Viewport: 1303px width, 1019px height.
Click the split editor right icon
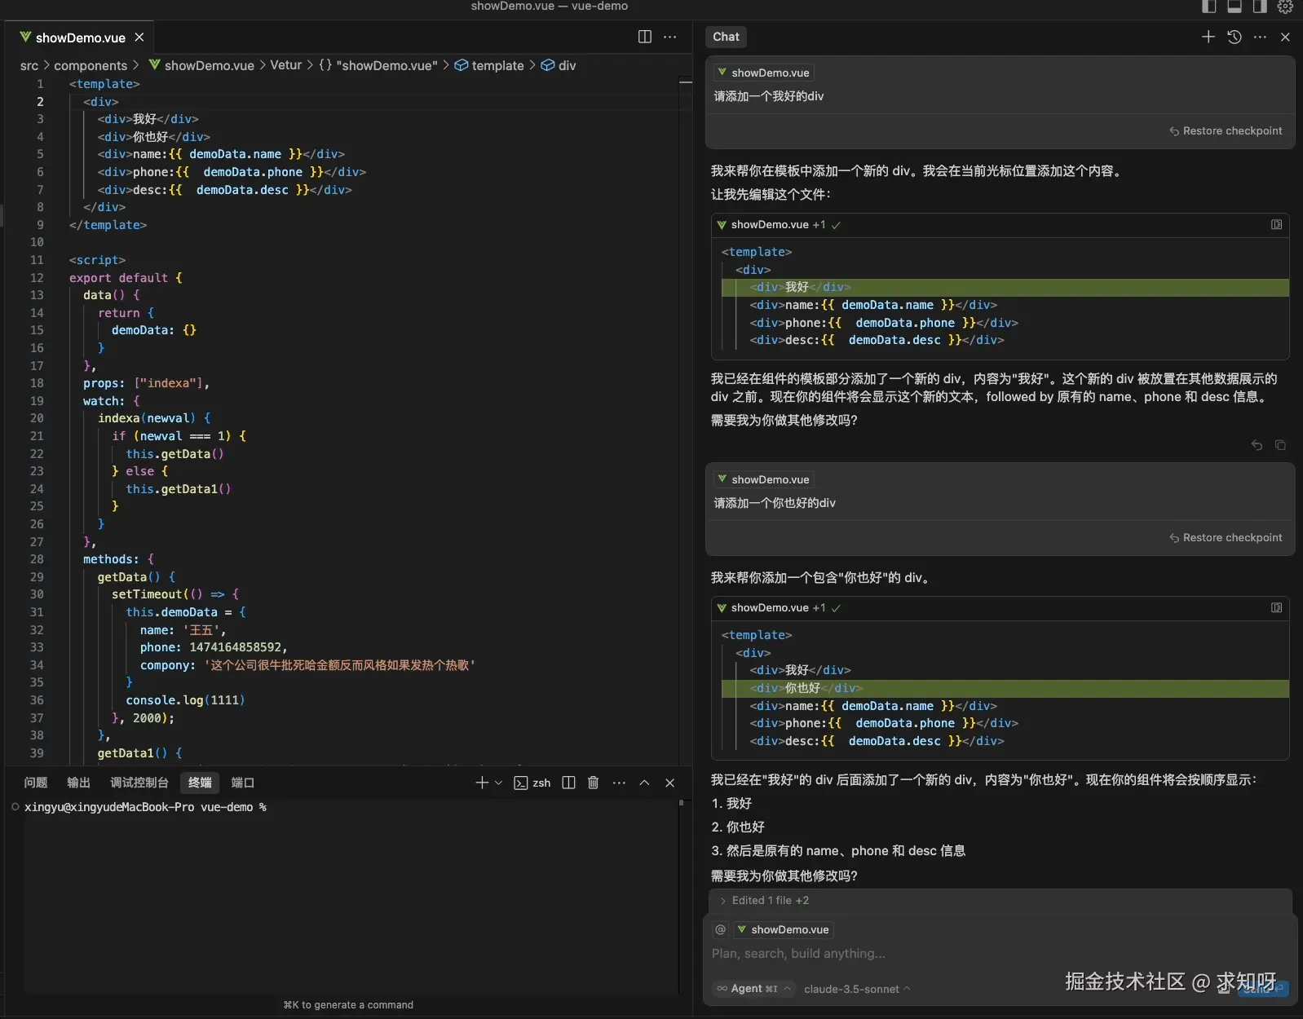pyautogui.click(x=644, y=37)
